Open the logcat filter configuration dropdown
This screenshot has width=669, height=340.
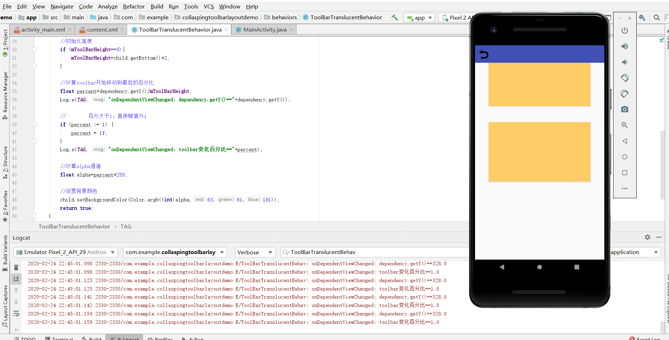pyautogui.click(x=635, y=252)
